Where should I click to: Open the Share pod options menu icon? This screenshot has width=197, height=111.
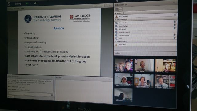pos(110,6)
